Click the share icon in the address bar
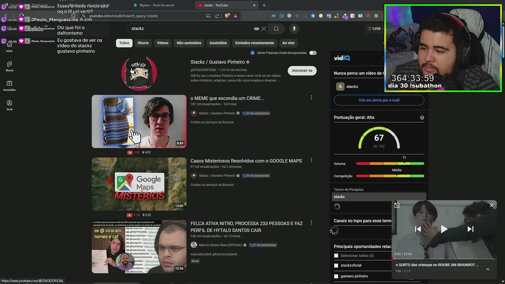The height and width of the screenshot is (284, 505). point(217,16)
